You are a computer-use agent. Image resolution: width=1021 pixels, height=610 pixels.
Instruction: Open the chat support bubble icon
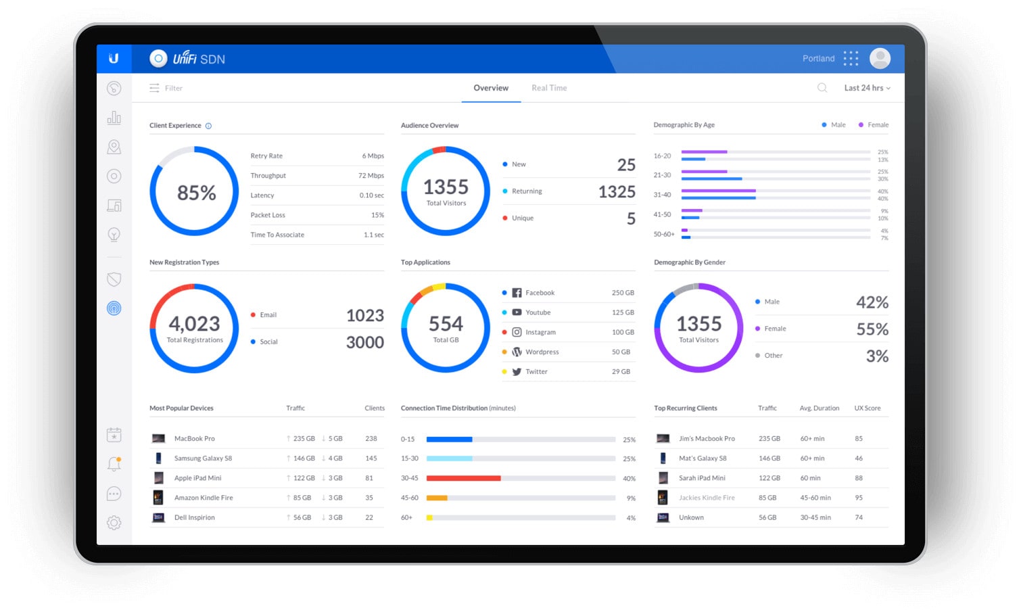click(x=114, y=494)
